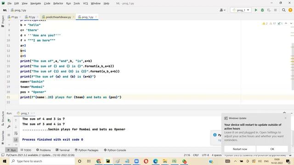Open the prog_1 run configuration dropdown

click(x=241, y=10)
